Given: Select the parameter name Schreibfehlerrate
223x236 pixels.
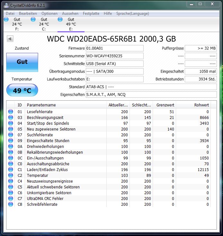Looking at the screenshot, I should tap(42, 204).
